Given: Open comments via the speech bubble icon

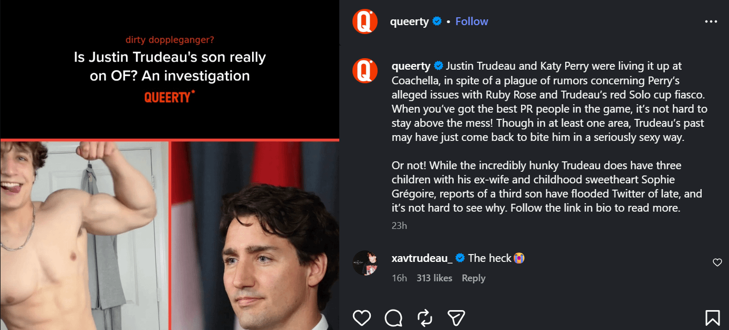Looking at the screenshot, I should (393, 317).
